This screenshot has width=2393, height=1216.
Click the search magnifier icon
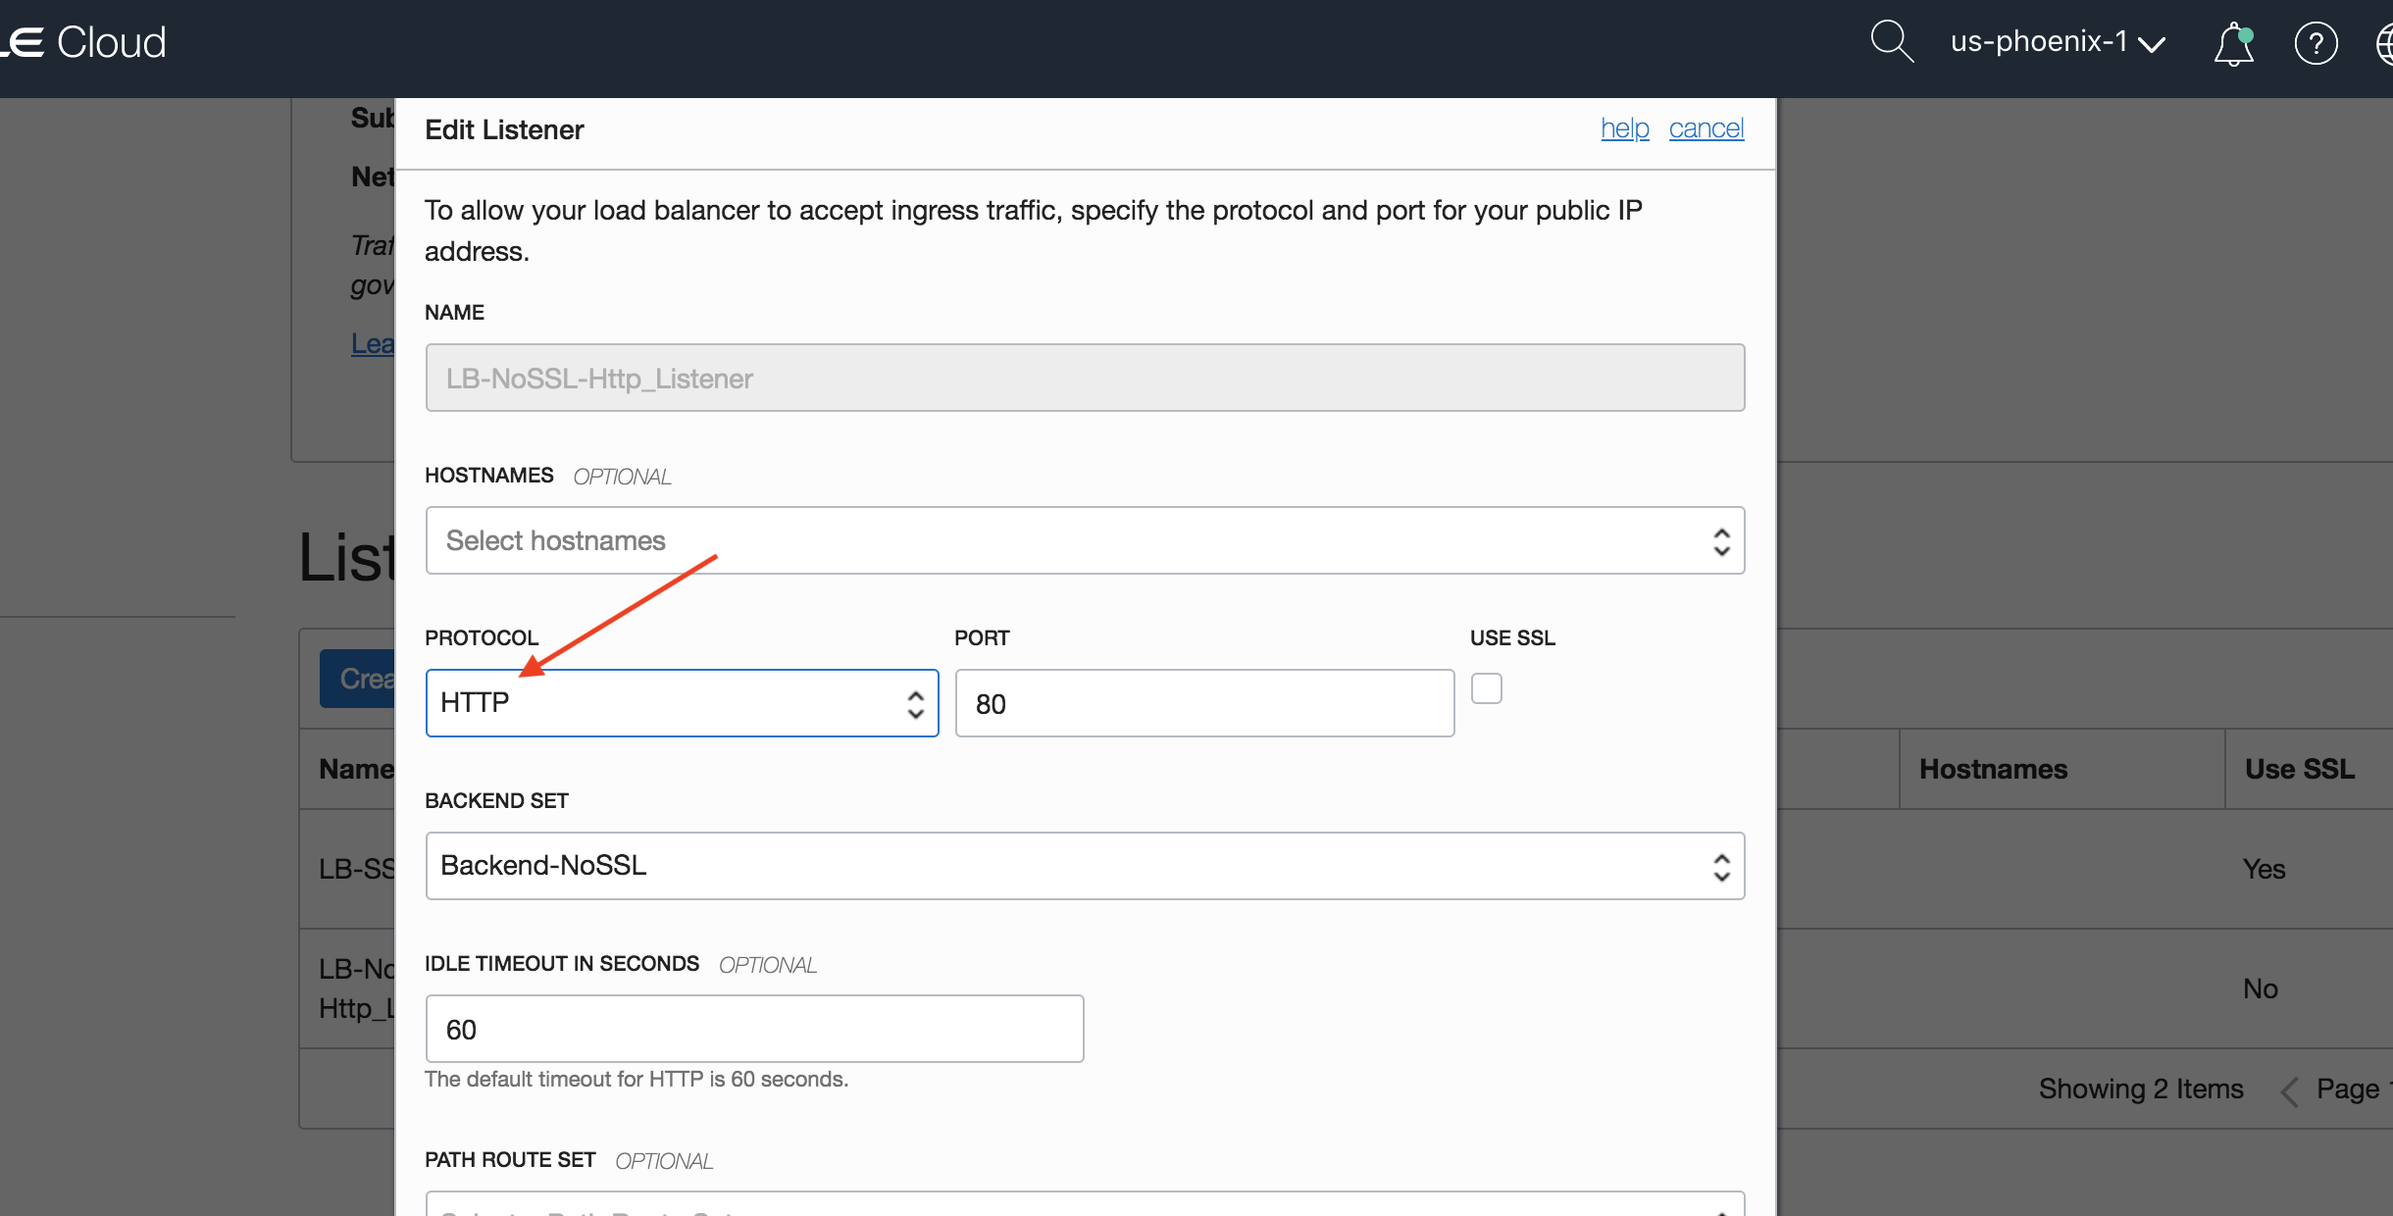[1891, 42]
